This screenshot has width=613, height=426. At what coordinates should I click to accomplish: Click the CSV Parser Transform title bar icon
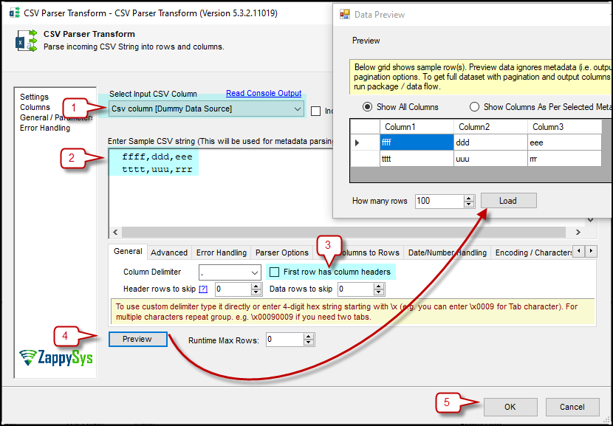coord(15,13)
